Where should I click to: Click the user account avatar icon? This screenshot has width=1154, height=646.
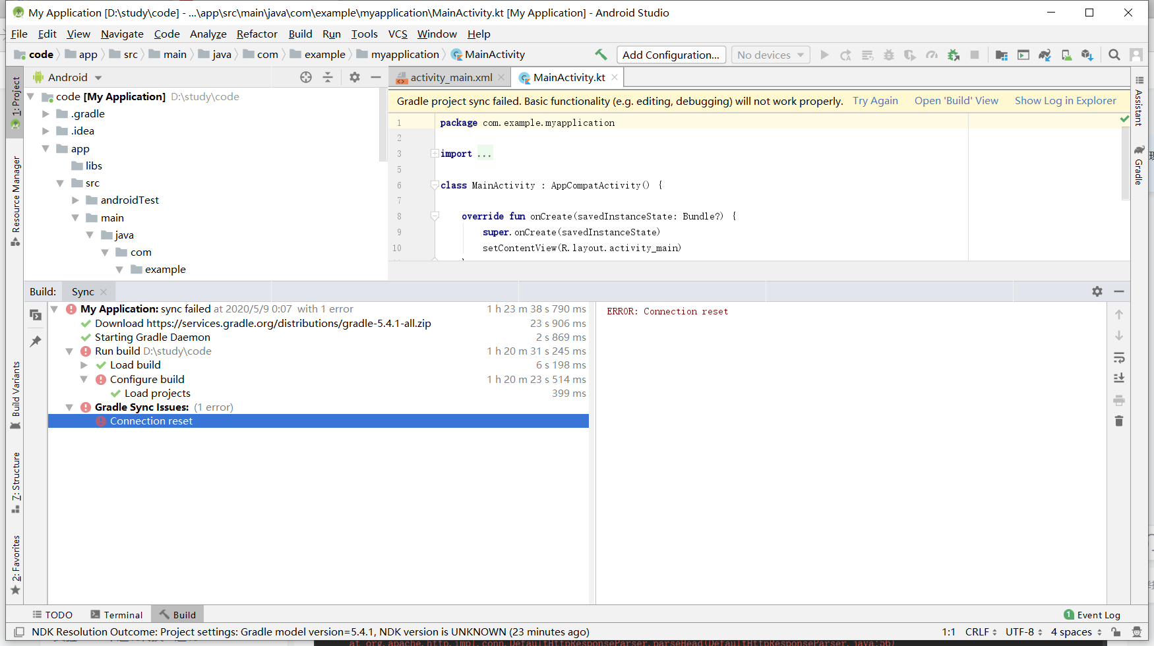tap(1136, 55)
